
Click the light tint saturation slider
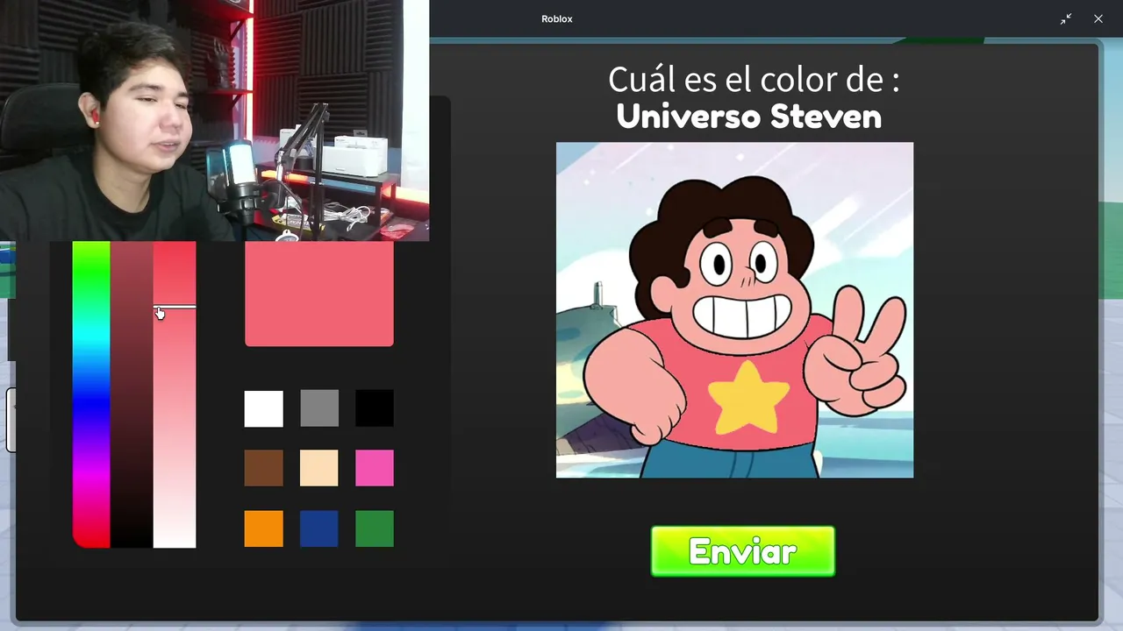tap(175, 394)
